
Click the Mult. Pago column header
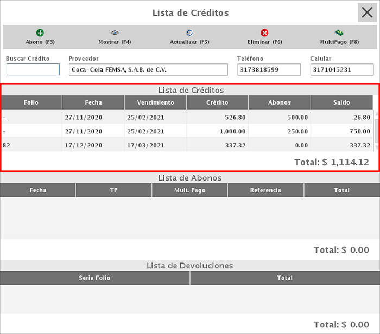(x=189, y=190)
